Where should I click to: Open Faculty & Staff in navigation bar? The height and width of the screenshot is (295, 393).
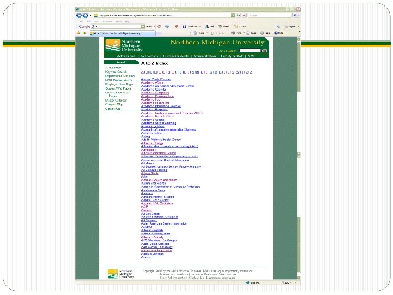point(231,56)
